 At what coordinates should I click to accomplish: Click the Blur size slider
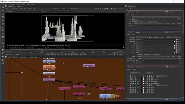pos(159,19)
